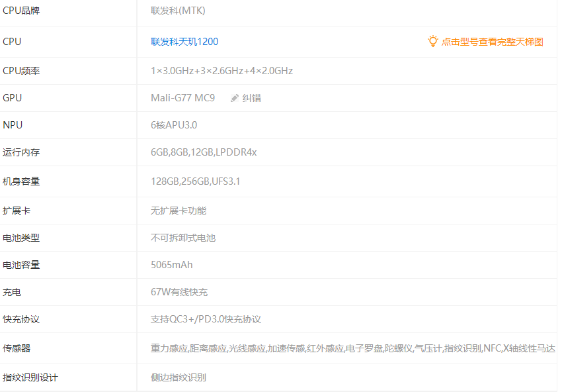The image size is (562, 392).
Task: Open the 联发科天玑1200 CPU link
Action: (x=184, y=42)
